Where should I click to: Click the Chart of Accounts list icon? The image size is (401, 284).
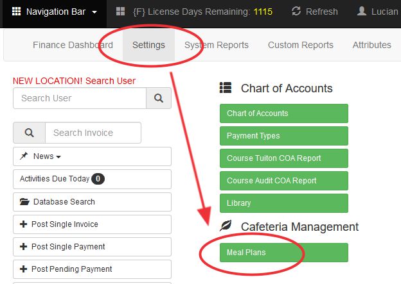pos(226,88)
